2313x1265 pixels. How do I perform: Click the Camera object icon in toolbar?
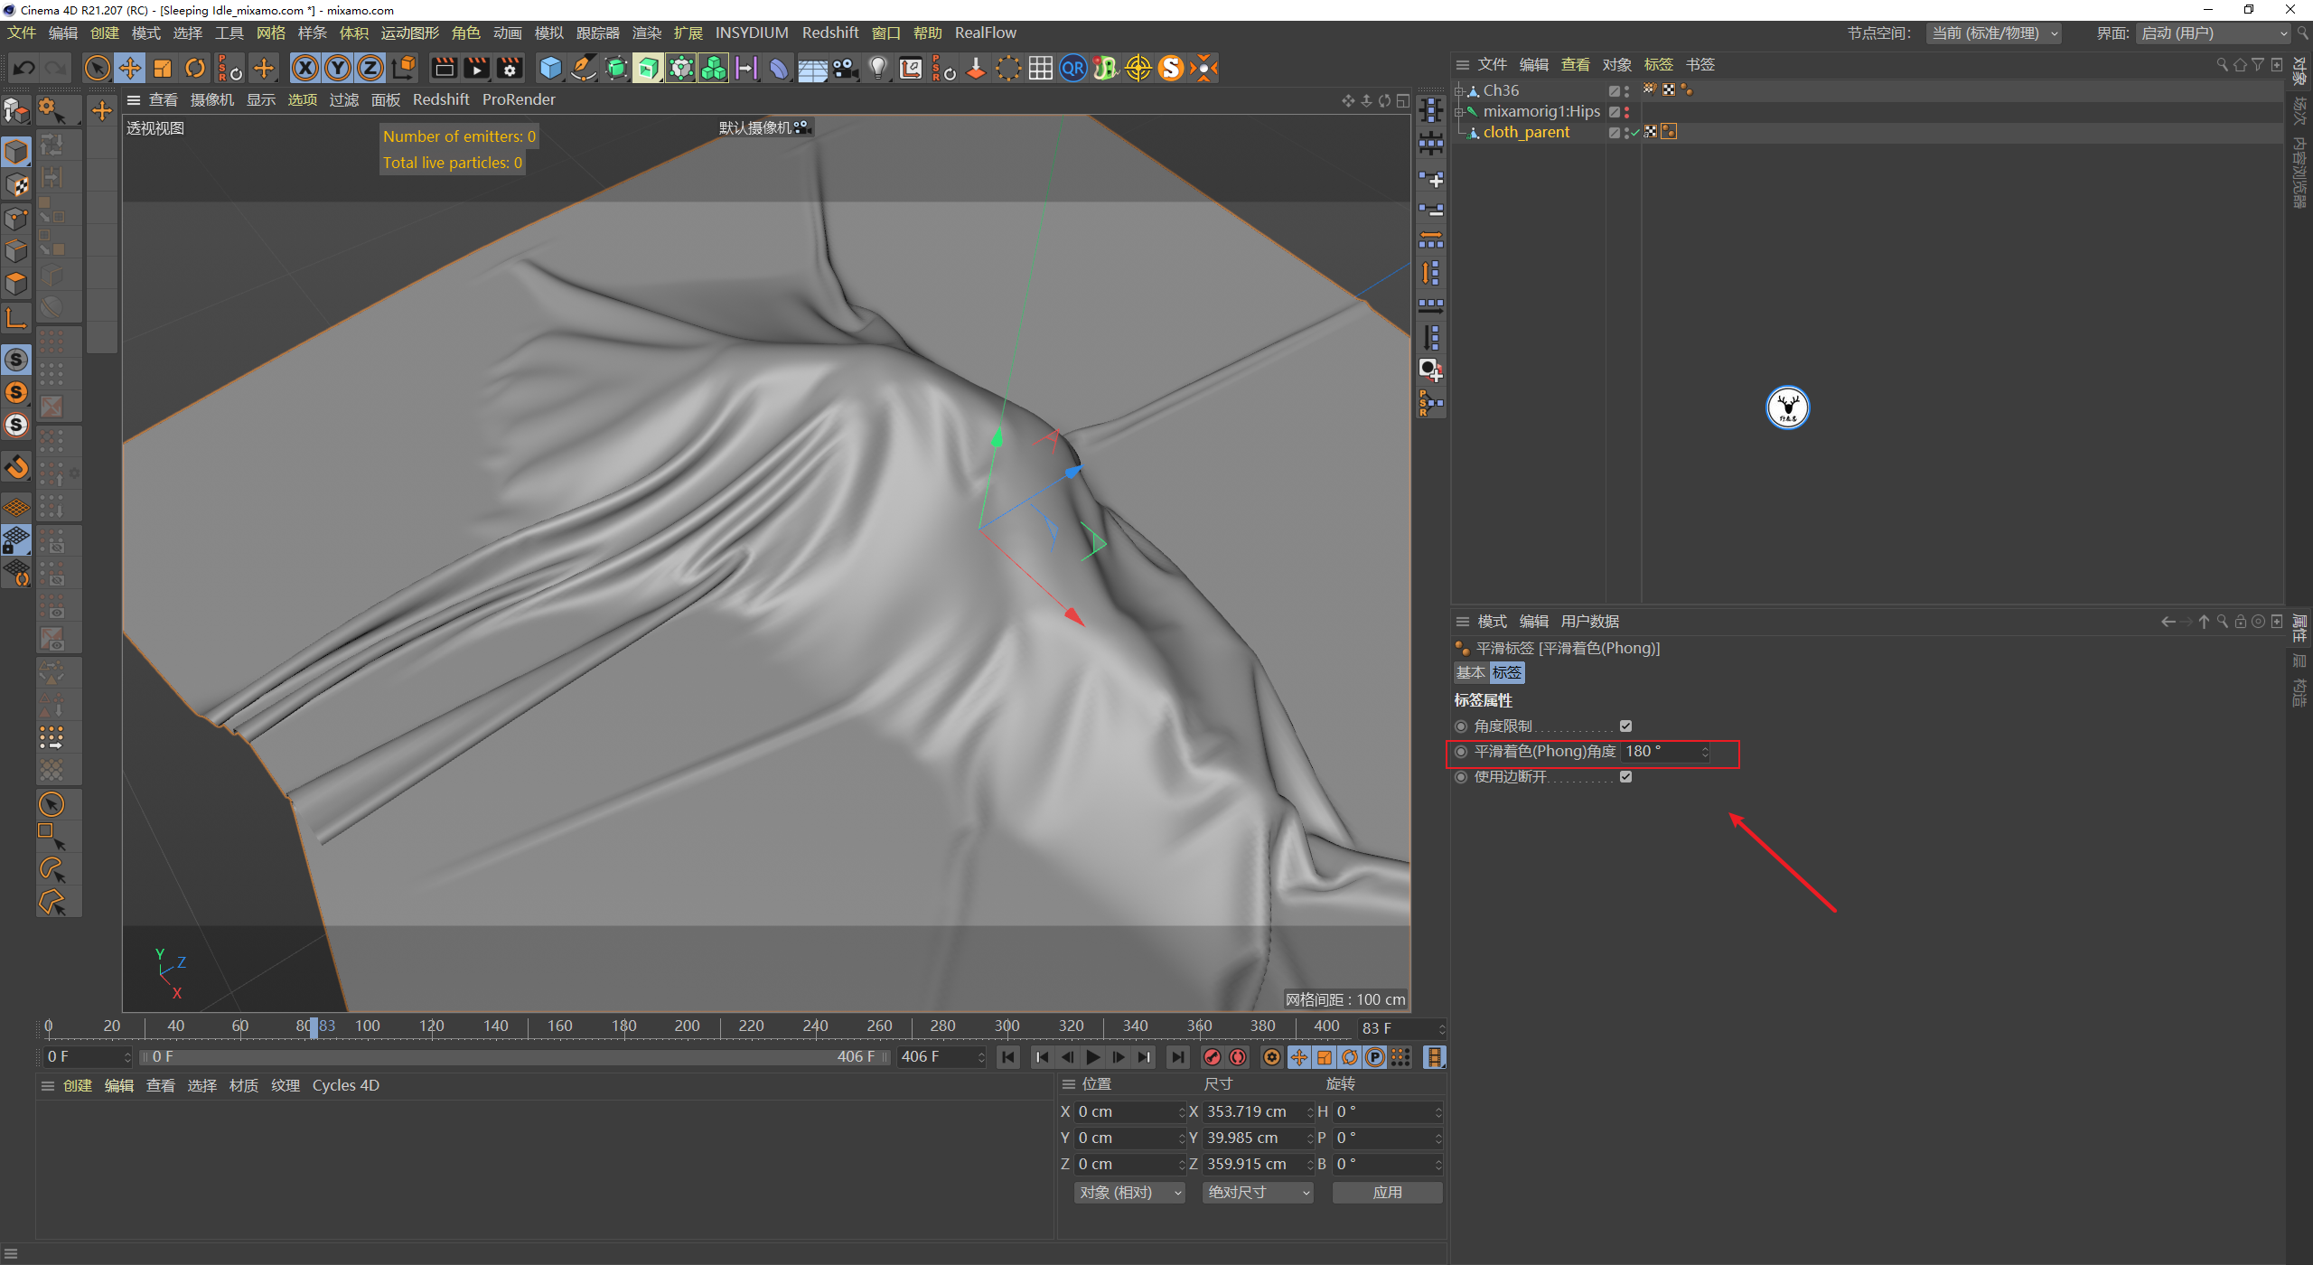tap(845, 68)
